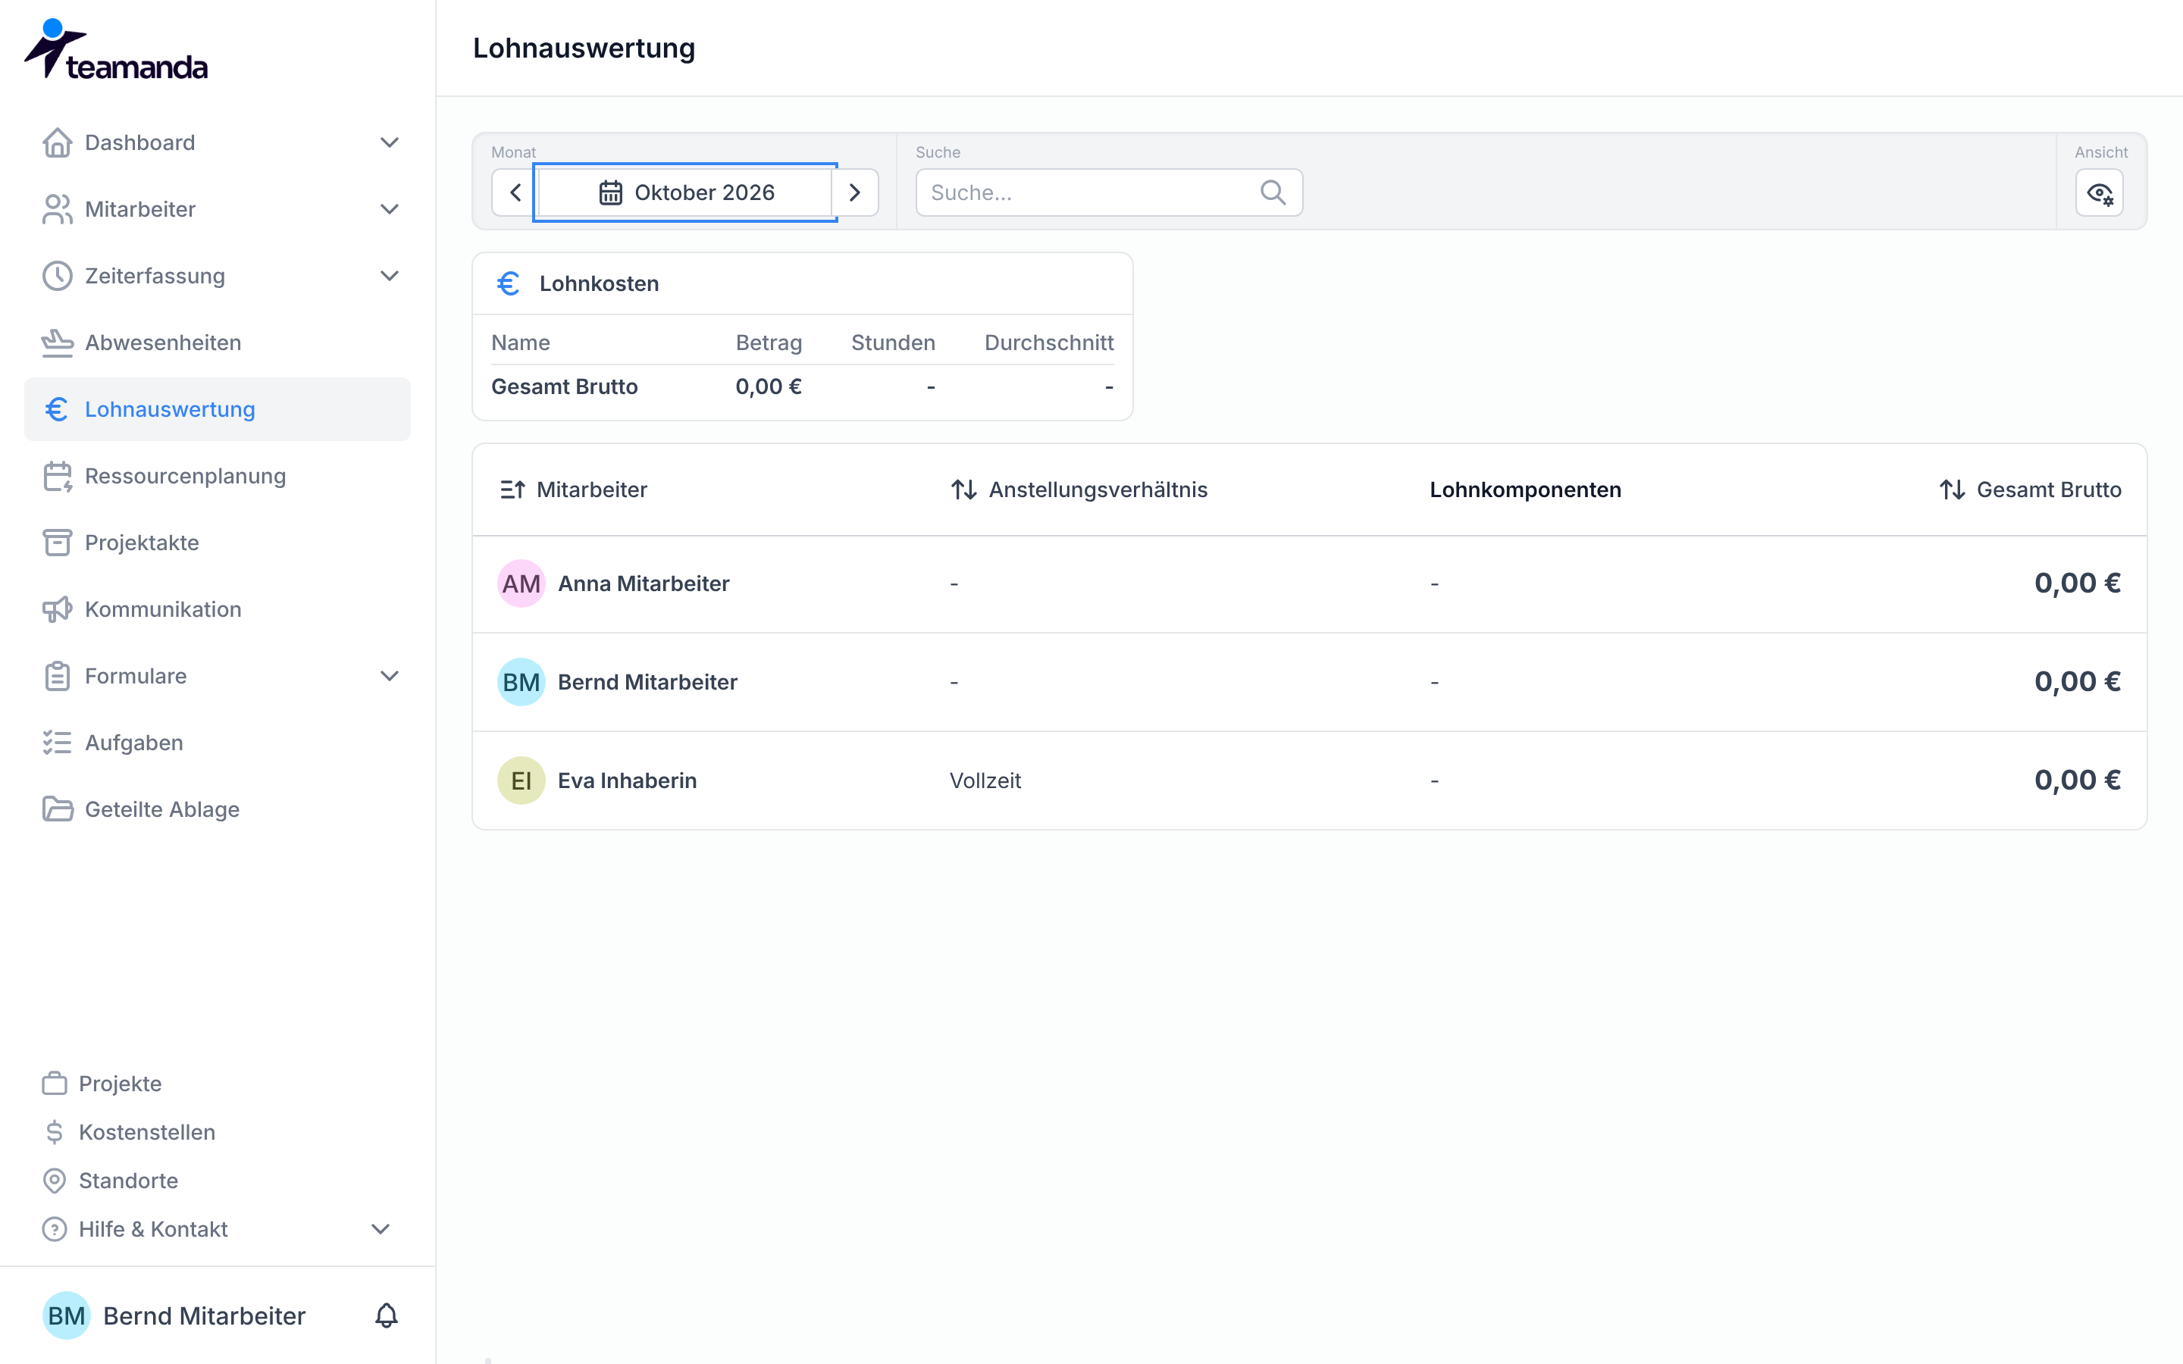Screen dimensions: 2183x1364
Task: Go to the previous month
Action: [x=515, y=192]
